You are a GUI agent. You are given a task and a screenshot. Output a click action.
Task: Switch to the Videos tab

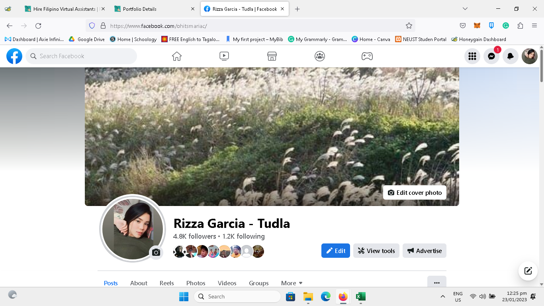pos(227,283)
